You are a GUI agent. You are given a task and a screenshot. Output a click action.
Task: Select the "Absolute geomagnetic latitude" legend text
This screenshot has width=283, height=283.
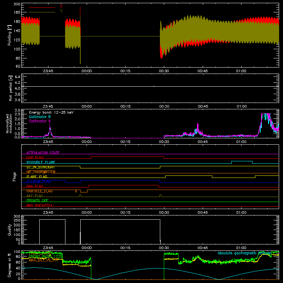(x=244, y=253)
